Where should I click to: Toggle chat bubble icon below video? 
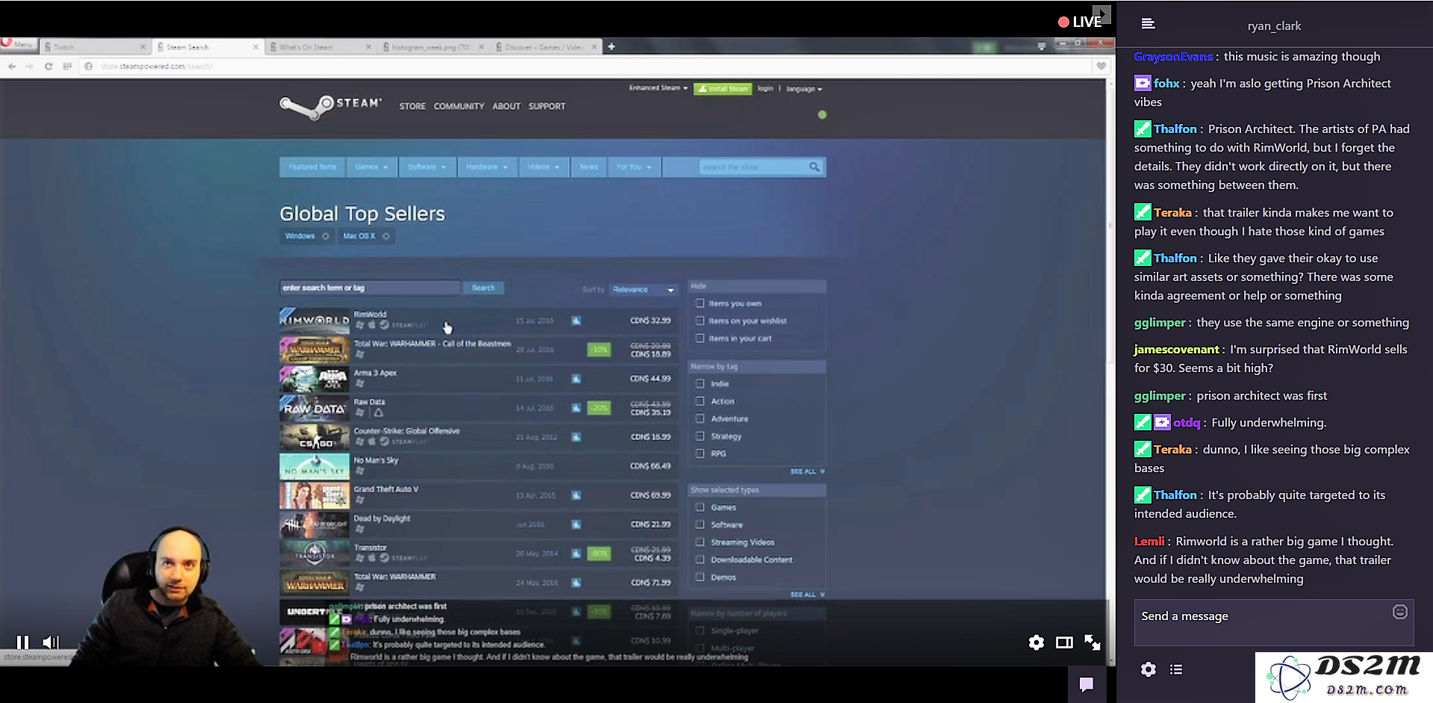tap(1087, 684)
